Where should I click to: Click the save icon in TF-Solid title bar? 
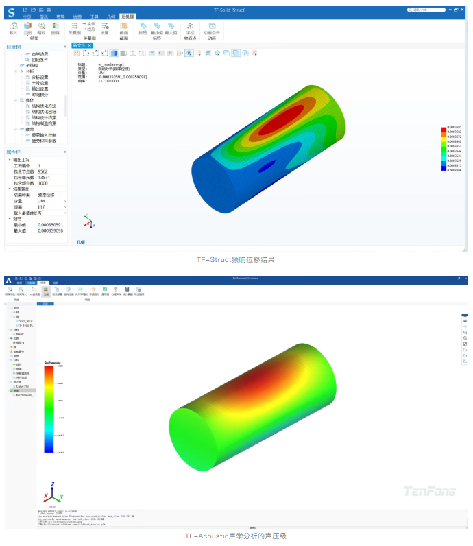tap(41, 10)
